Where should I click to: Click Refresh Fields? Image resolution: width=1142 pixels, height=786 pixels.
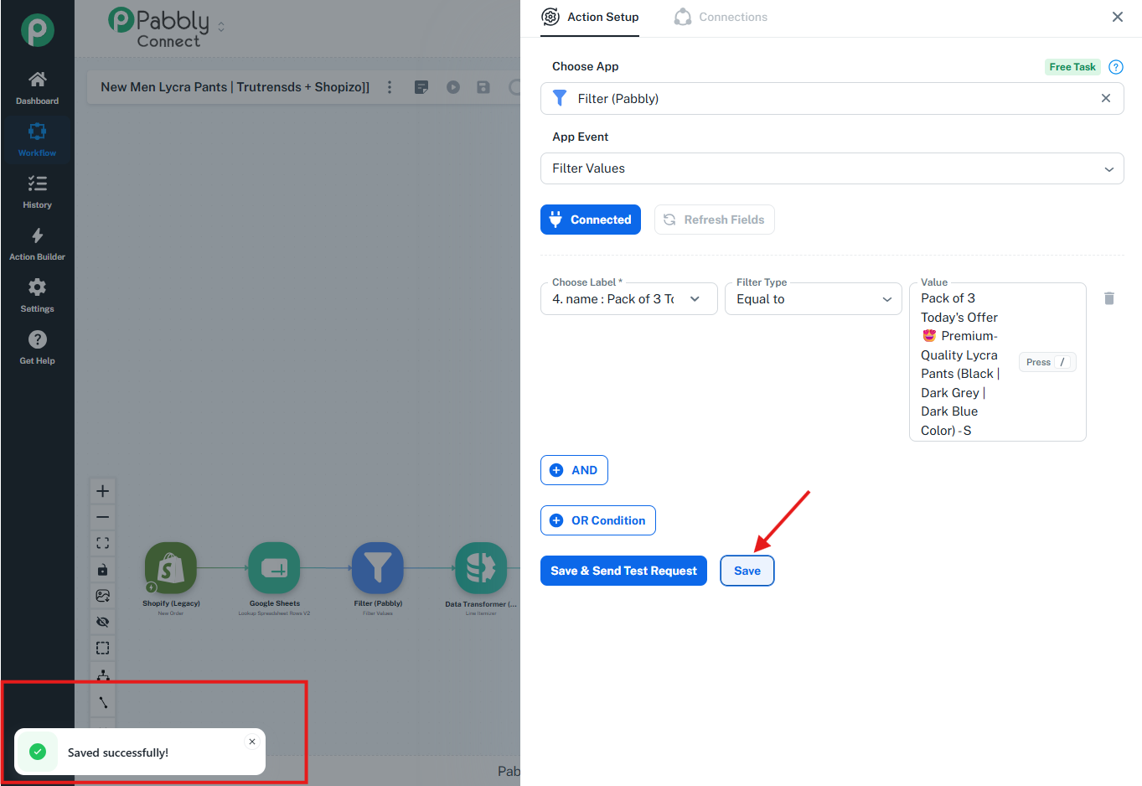[715, 220]
